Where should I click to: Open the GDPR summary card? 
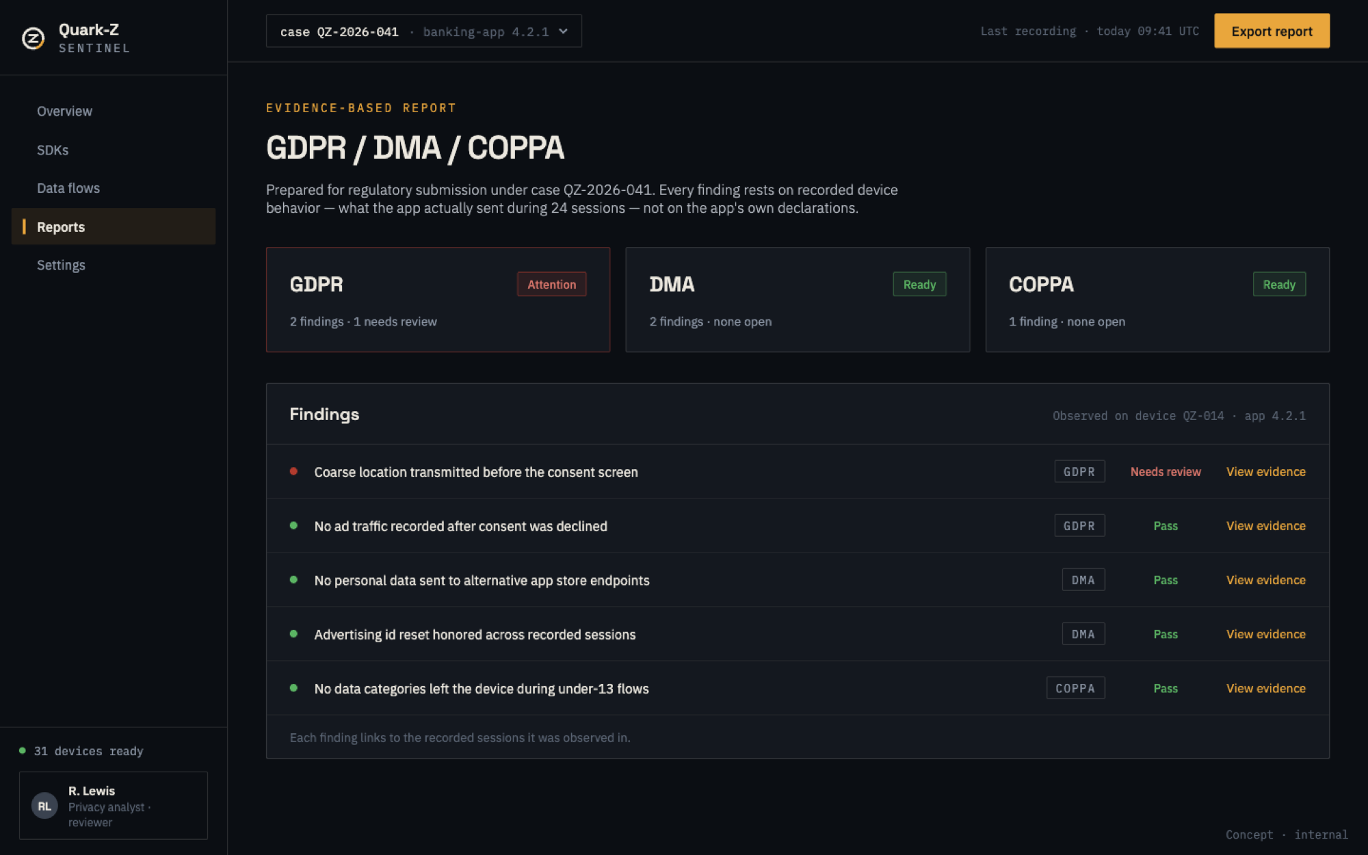coord(438,300)
